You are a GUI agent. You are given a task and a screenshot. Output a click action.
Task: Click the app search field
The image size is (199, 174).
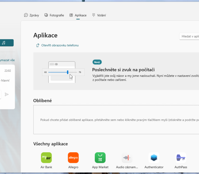[189, 36]
